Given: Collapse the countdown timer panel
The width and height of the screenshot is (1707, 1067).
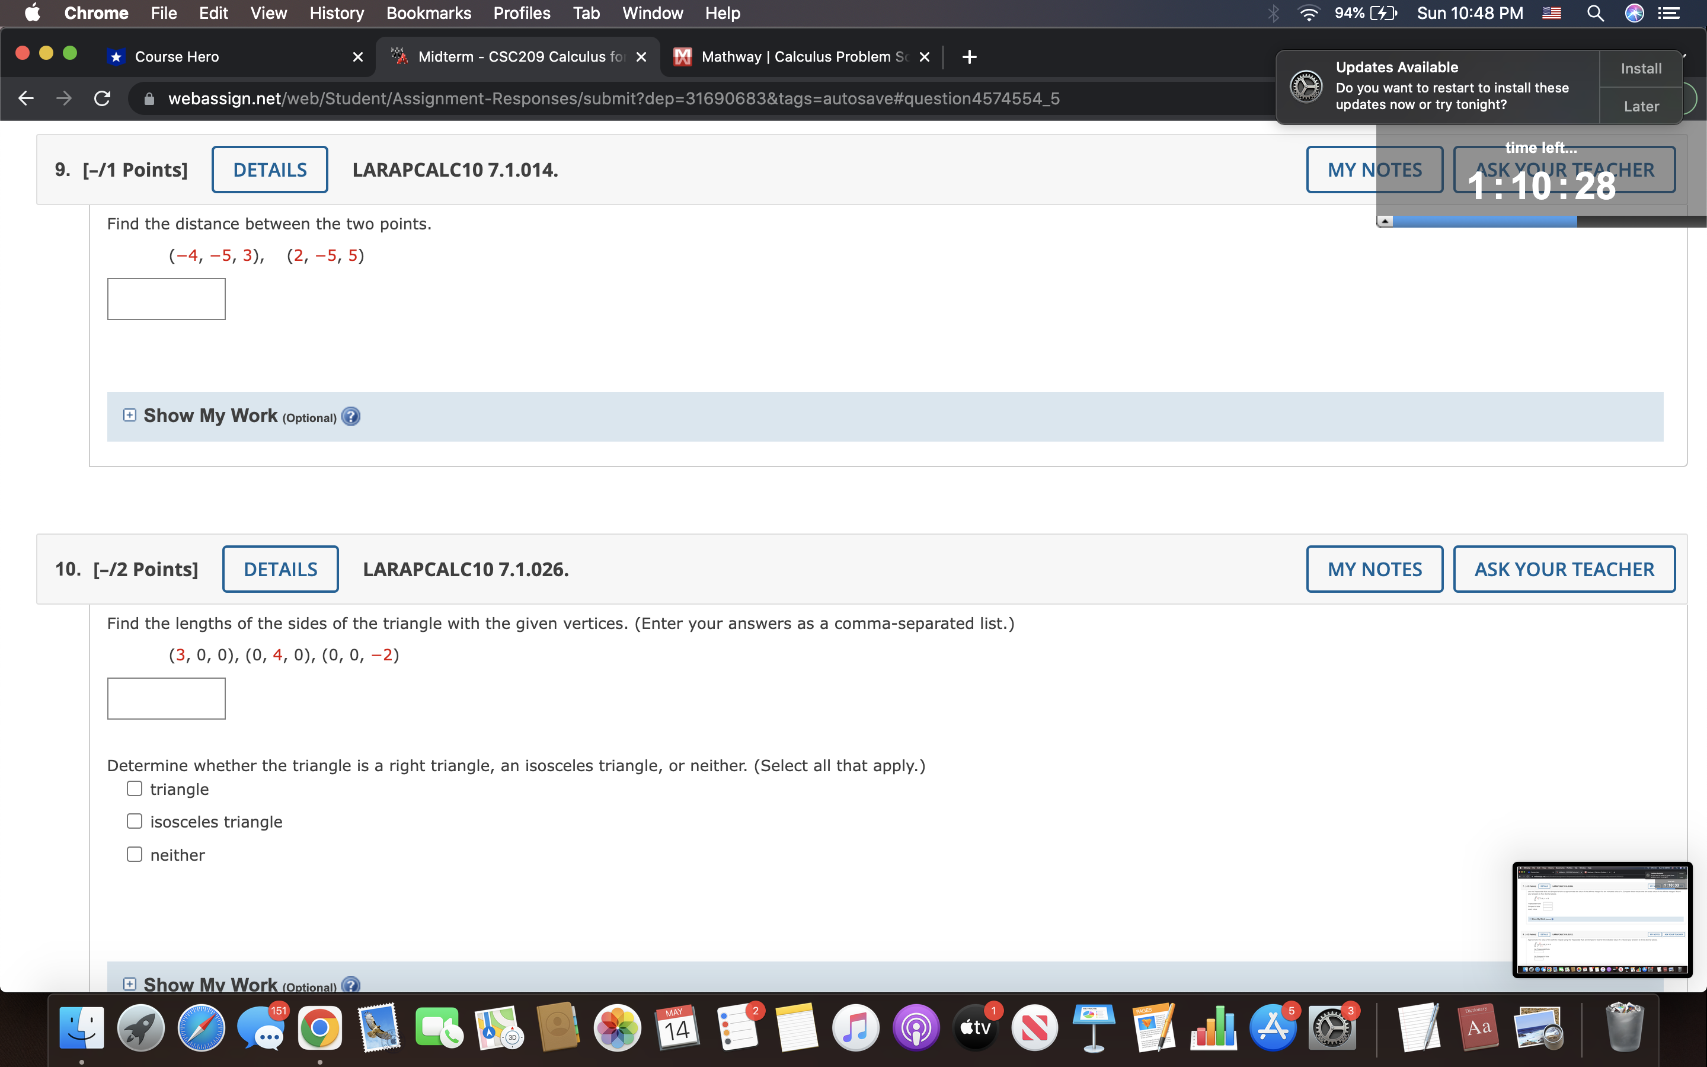Looking at the screenshot, I should [x=1385, y=220].
